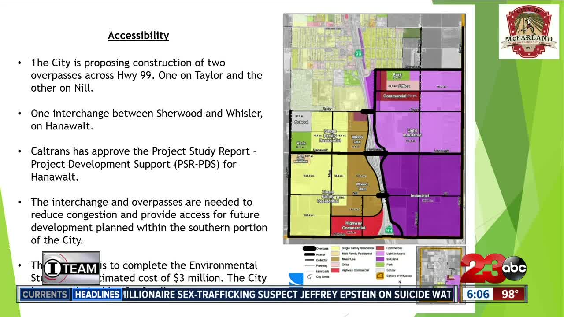The height and width of the screenshot is (317, 564).
Task: Click the Hanawalt interchange on the map
Action: click(375, 153)
